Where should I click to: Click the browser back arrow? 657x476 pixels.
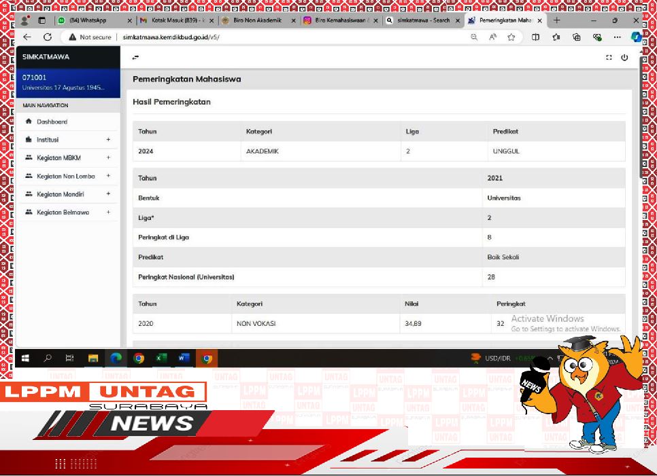pyautogui.click(x=27, y=37)
